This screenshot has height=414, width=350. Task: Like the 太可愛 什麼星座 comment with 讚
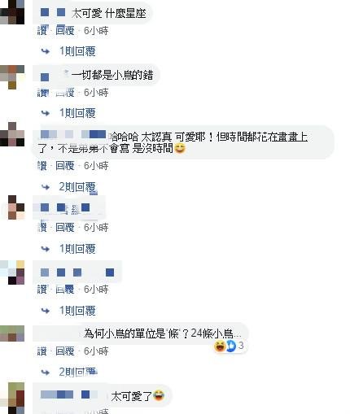click(x=42, y=30)
